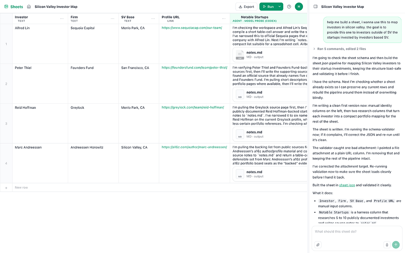Expand Run button dropdown arrow
405x253 pixels.
point(279,7)
